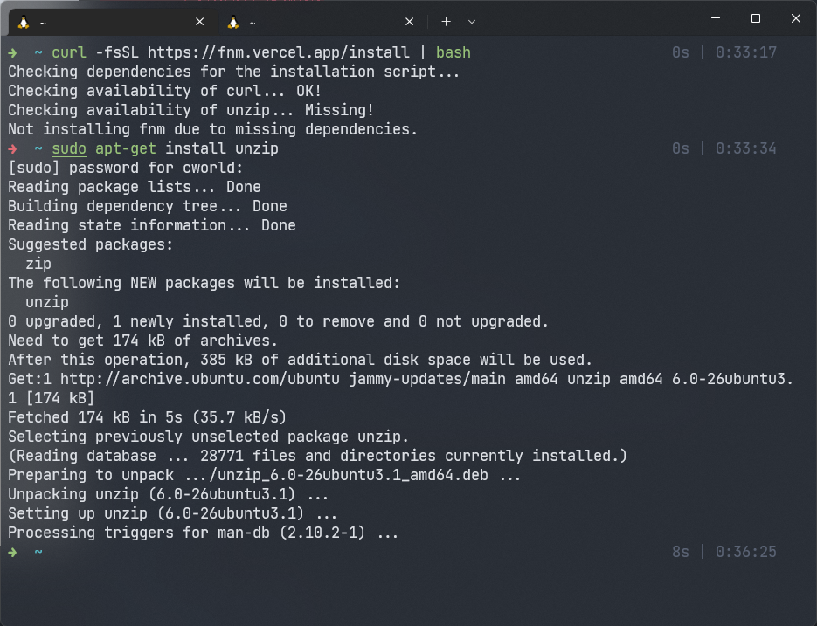The image size is (817, 626).
Task: Click the green prompt arrow beside the curl command
Action: [10, 52]
